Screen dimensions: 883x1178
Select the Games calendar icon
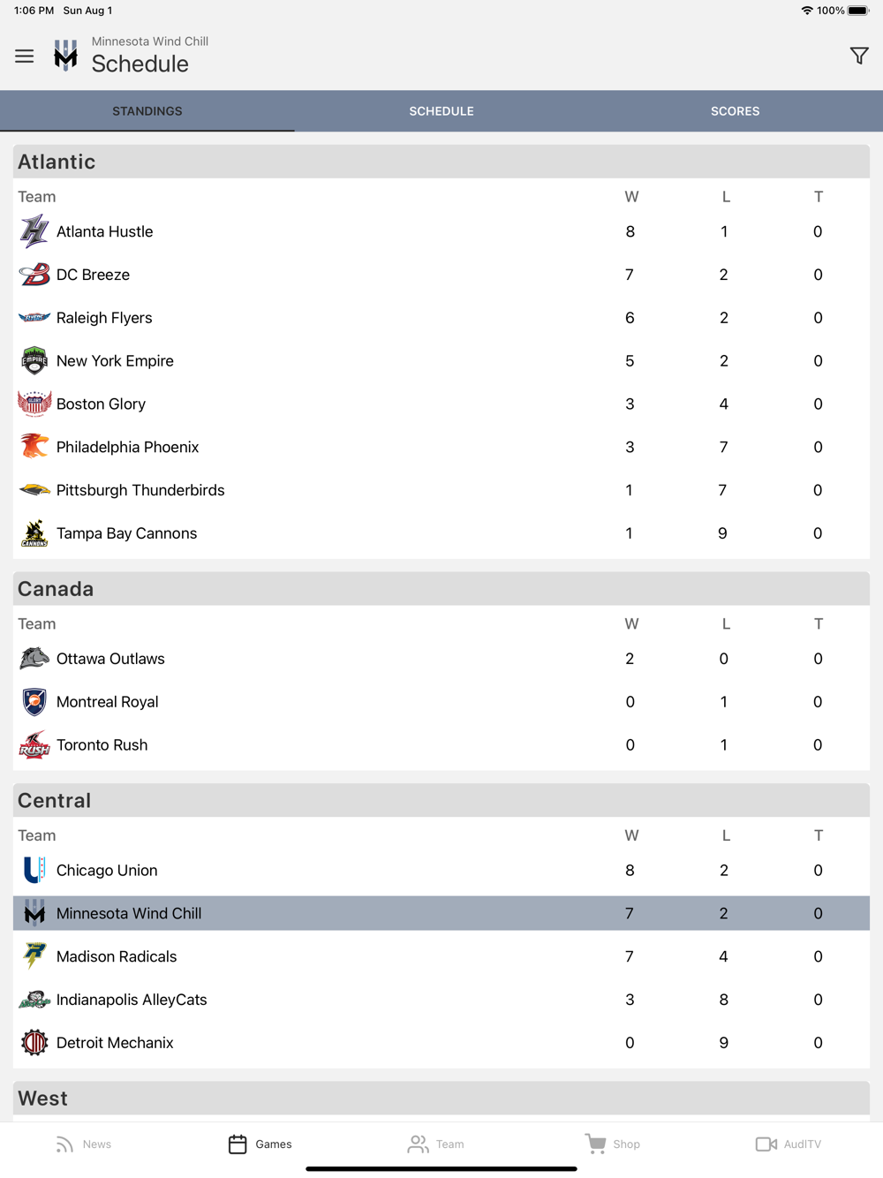tap(238, 1144)
